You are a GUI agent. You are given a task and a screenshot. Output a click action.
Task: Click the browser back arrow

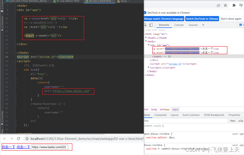(5, 139)
